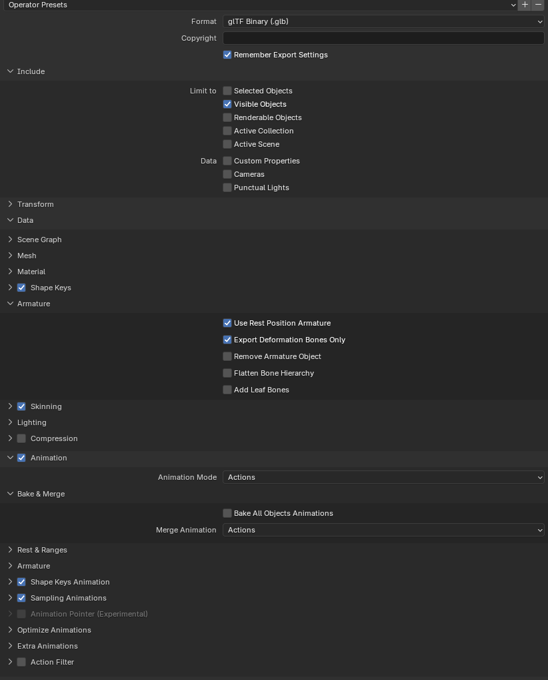
Task: Click the add preset plus icon
Action: coord(525,5)
